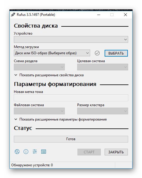
Task: Click the ЗАКРЫТЬ button
Action: point(116,152)
